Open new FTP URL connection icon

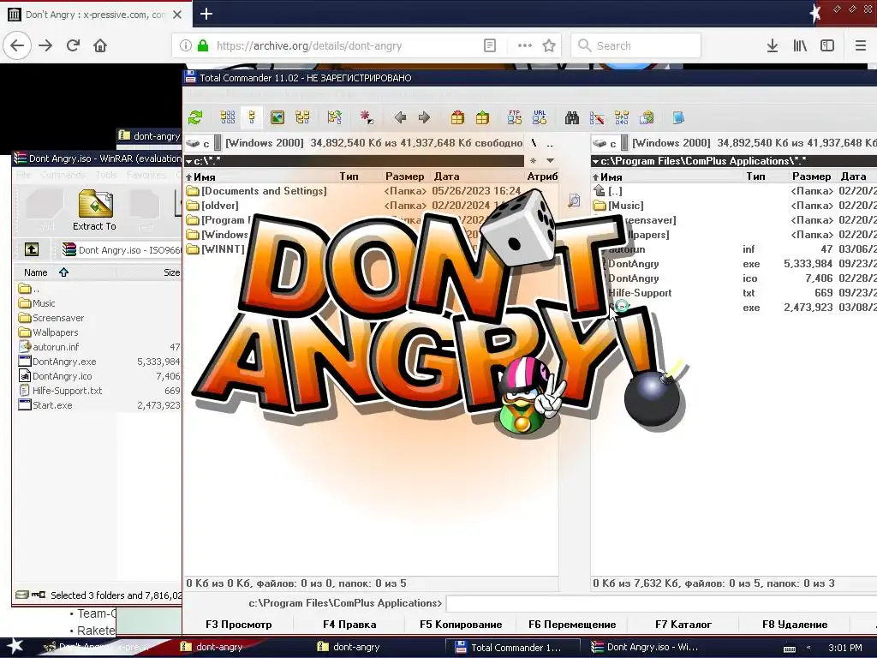(540, 117)
